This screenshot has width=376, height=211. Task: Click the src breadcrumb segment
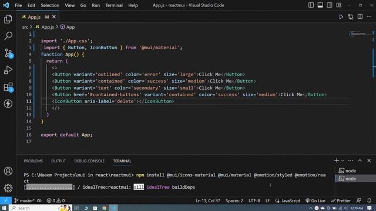pyautogui.click(x=25, y=27)
